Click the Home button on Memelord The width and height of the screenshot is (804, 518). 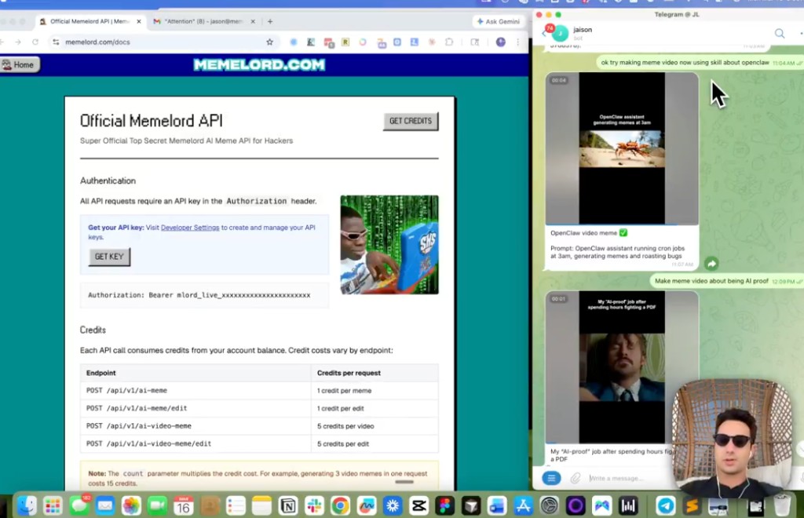point(19,64)
